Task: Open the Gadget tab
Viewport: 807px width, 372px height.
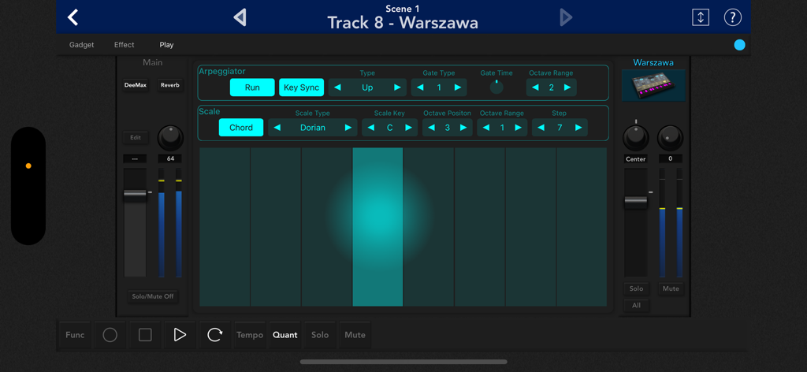Action: point(82,45)
